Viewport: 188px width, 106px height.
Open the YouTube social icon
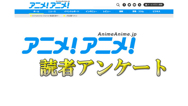pos(134,5)
